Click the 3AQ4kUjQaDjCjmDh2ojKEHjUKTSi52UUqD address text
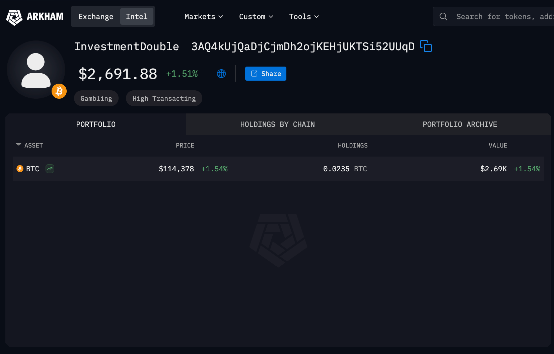 (x=303, y=46)
